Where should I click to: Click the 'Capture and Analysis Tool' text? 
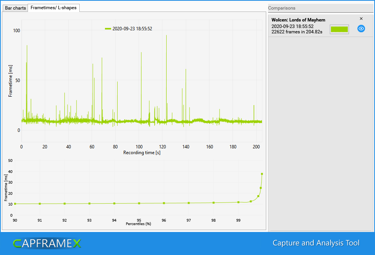click(x=316, y=243)
